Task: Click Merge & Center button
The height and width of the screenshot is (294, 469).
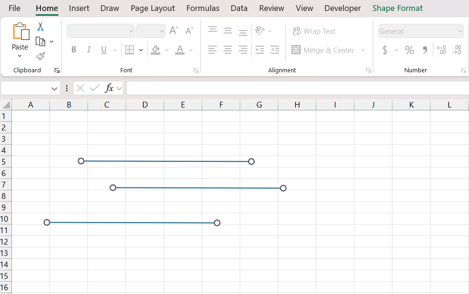Action: (323, 50)
